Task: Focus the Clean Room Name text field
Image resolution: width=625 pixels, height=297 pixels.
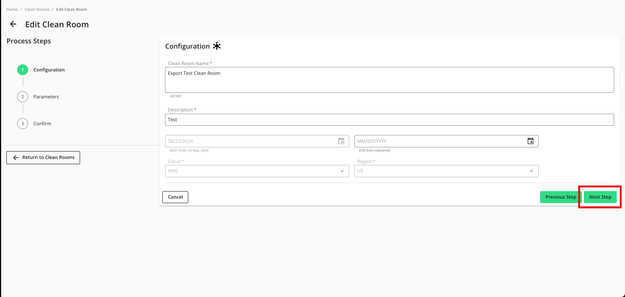Action: click(x=389, y=80)
